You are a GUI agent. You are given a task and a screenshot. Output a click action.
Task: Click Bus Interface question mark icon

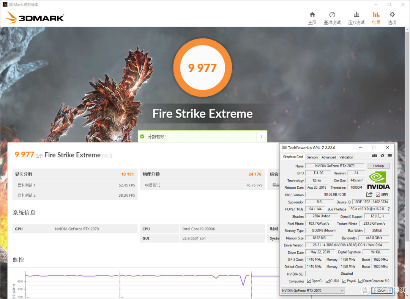point(388,209)
